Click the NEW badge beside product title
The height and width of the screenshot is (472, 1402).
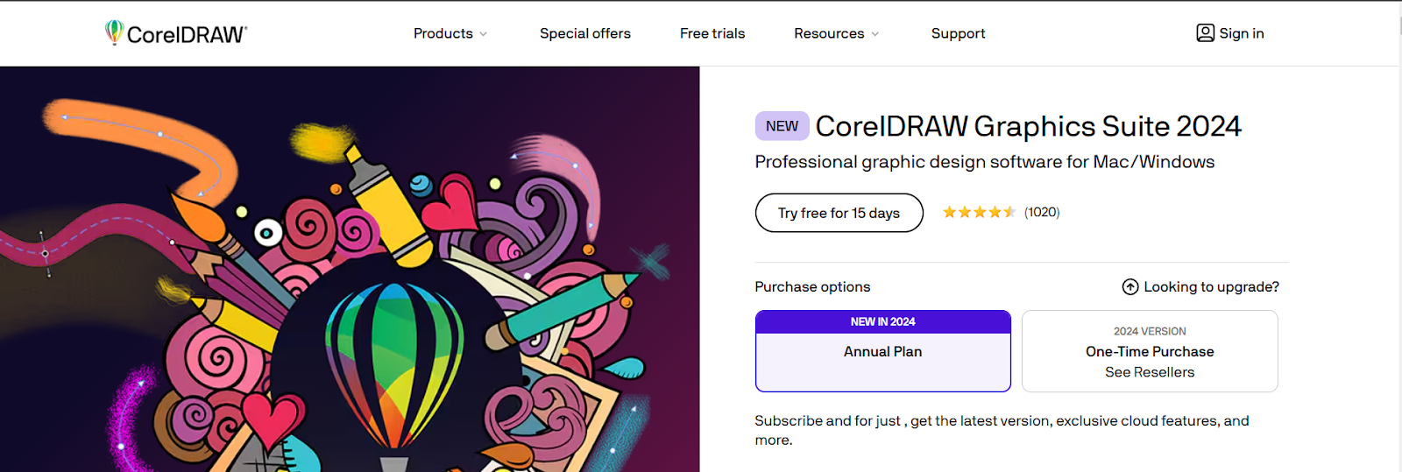point(782,126)
